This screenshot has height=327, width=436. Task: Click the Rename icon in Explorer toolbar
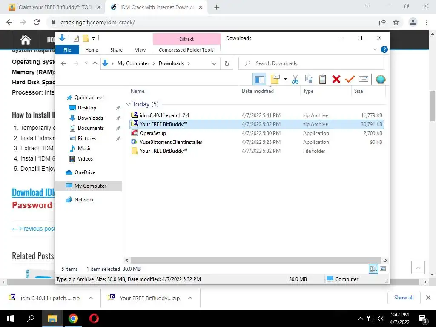(x=364, y=79)
